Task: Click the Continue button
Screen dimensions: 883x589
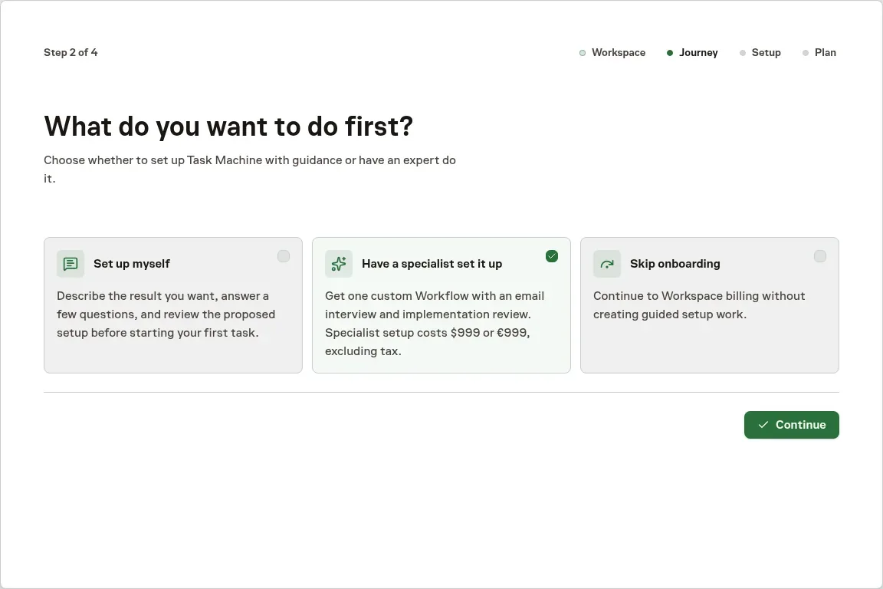Action: point(791,425)
